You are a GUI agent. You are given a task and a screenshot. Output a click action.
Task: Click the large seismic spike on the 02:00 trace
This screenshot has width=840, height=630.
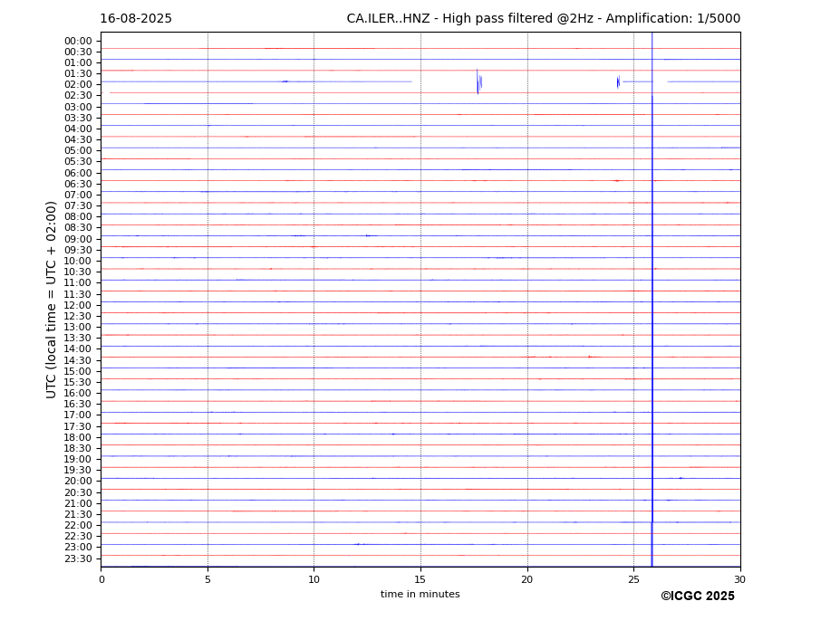pyautogui.click(x=479, y=81)
